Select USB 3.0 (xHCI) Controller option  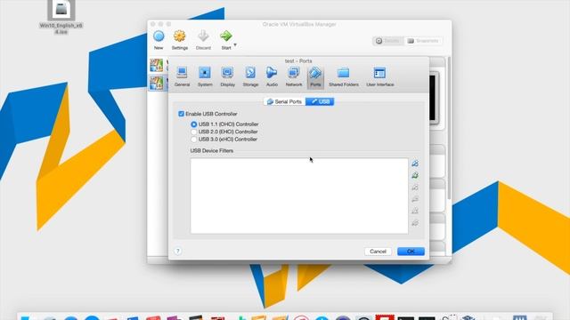[194, 140]
